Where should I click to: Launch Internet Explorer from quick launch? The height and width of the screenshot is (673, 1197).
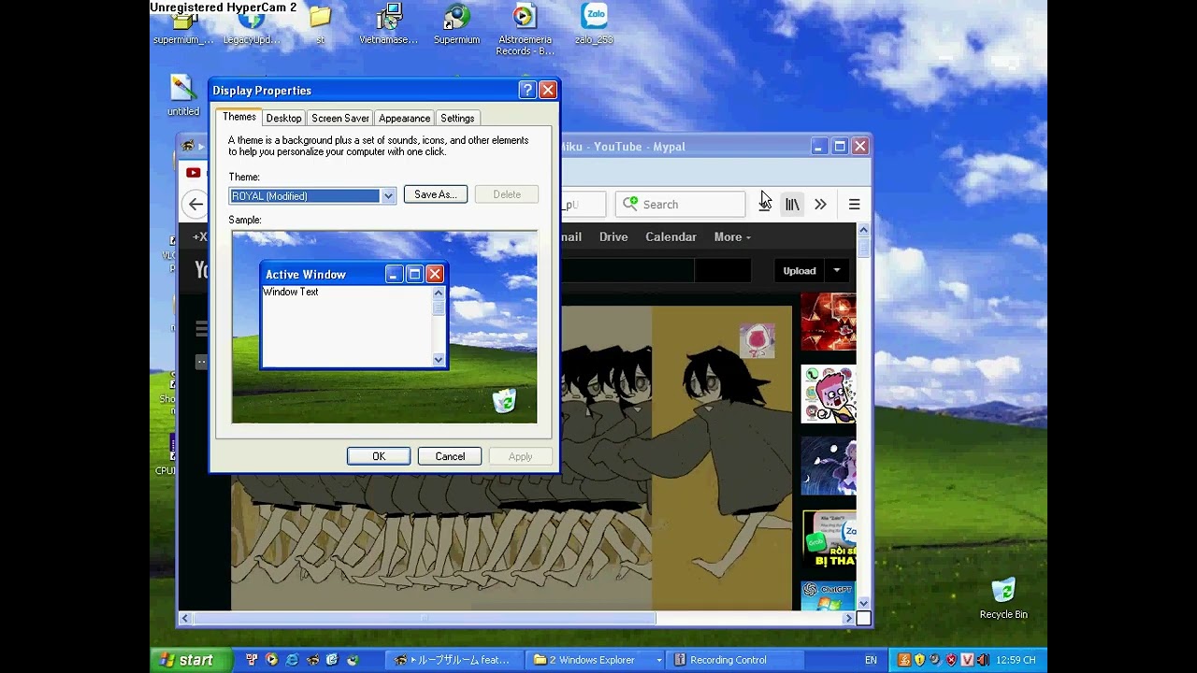[292, 660]
